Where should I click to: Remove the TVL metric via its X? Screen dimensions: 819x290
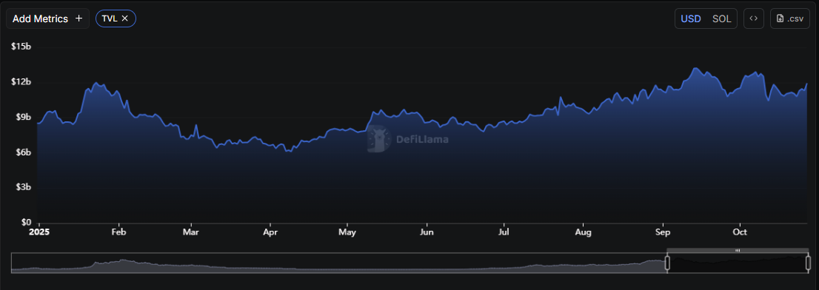[x=125, y=18]
